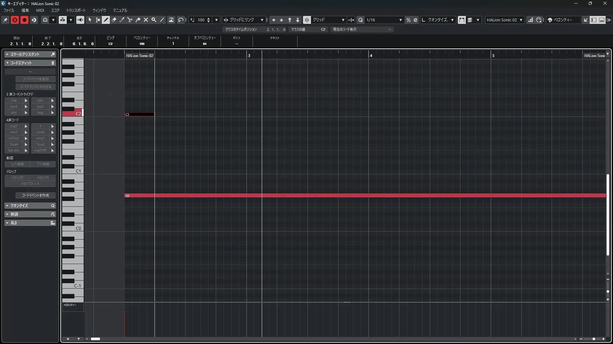Screen dimensions: 613x344
Task: Select the Draw pencil tool
Action: coord(106,20)
